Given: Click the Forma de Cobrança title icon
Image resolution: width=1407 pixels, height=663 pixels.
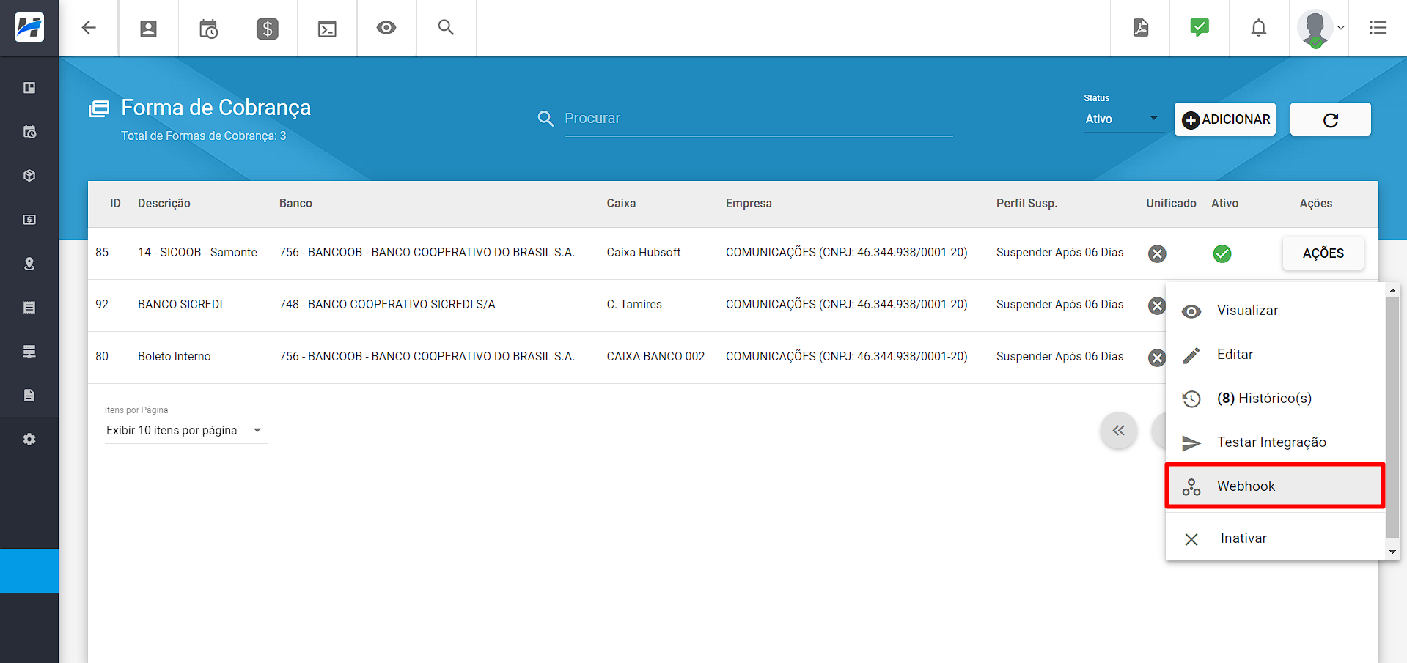Looking at the screenshot, I should 99,109.
